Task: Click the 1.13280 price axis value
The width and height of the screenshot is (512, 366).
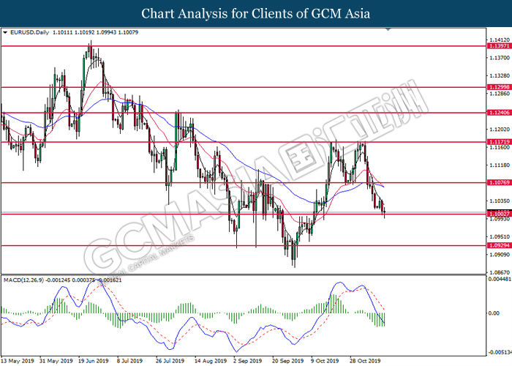Action: 500,76
